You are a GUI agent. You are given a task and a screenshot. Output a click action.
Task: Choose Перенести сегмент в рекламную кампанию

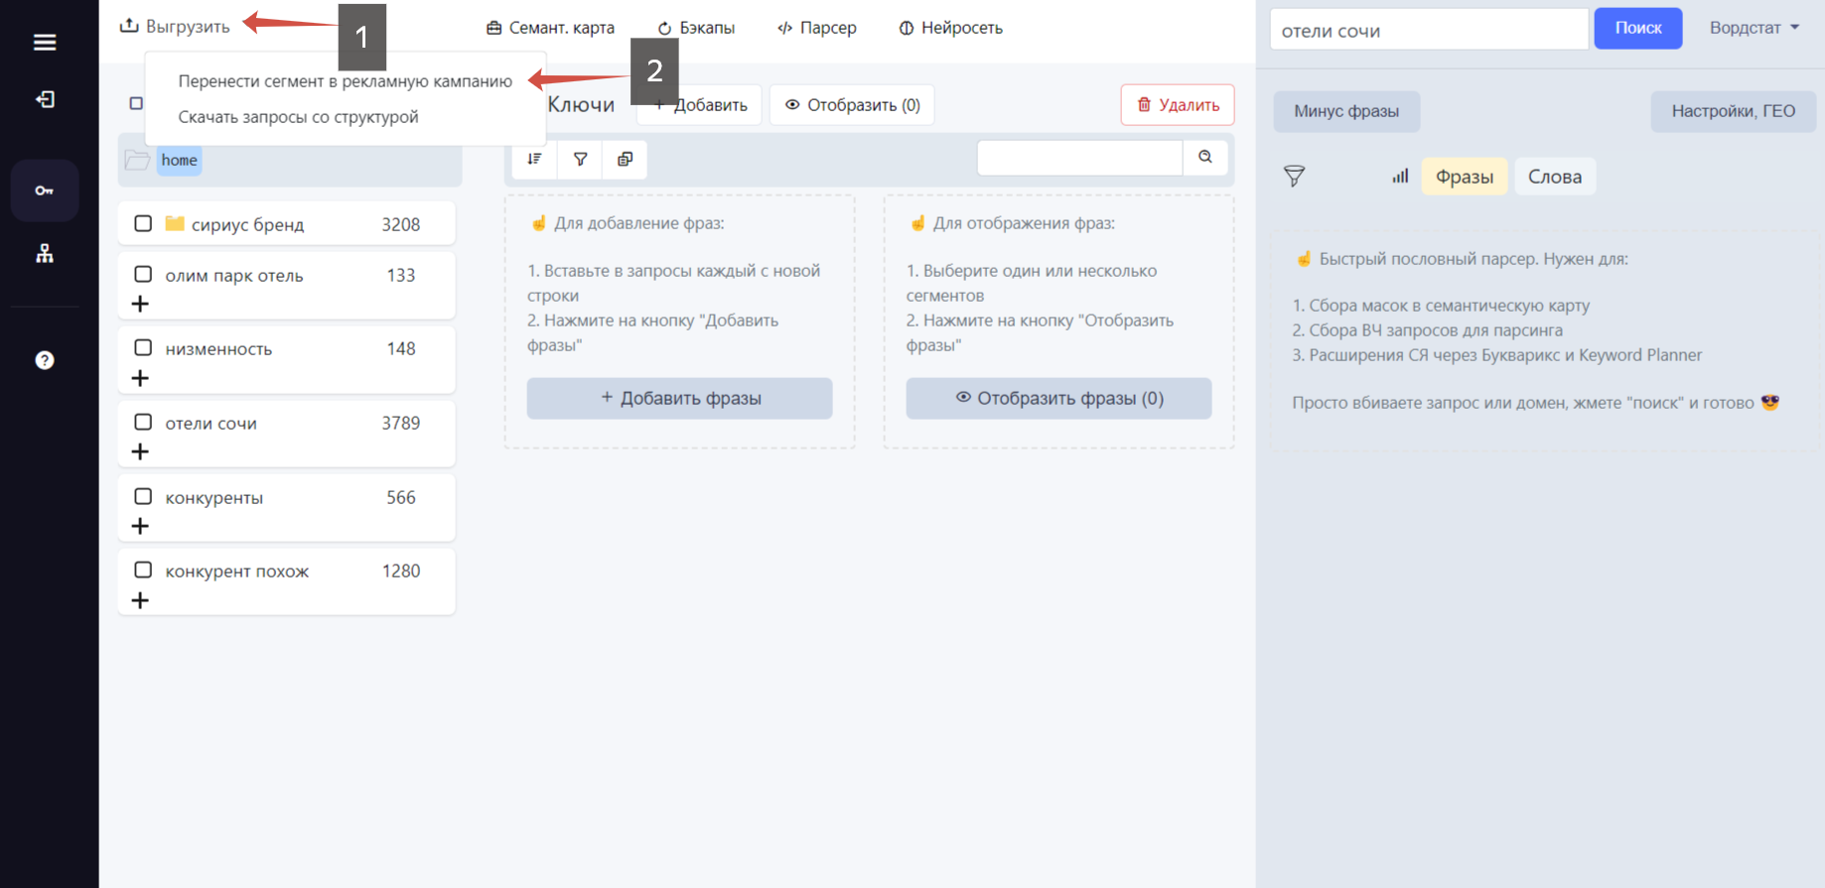(345, 81)
